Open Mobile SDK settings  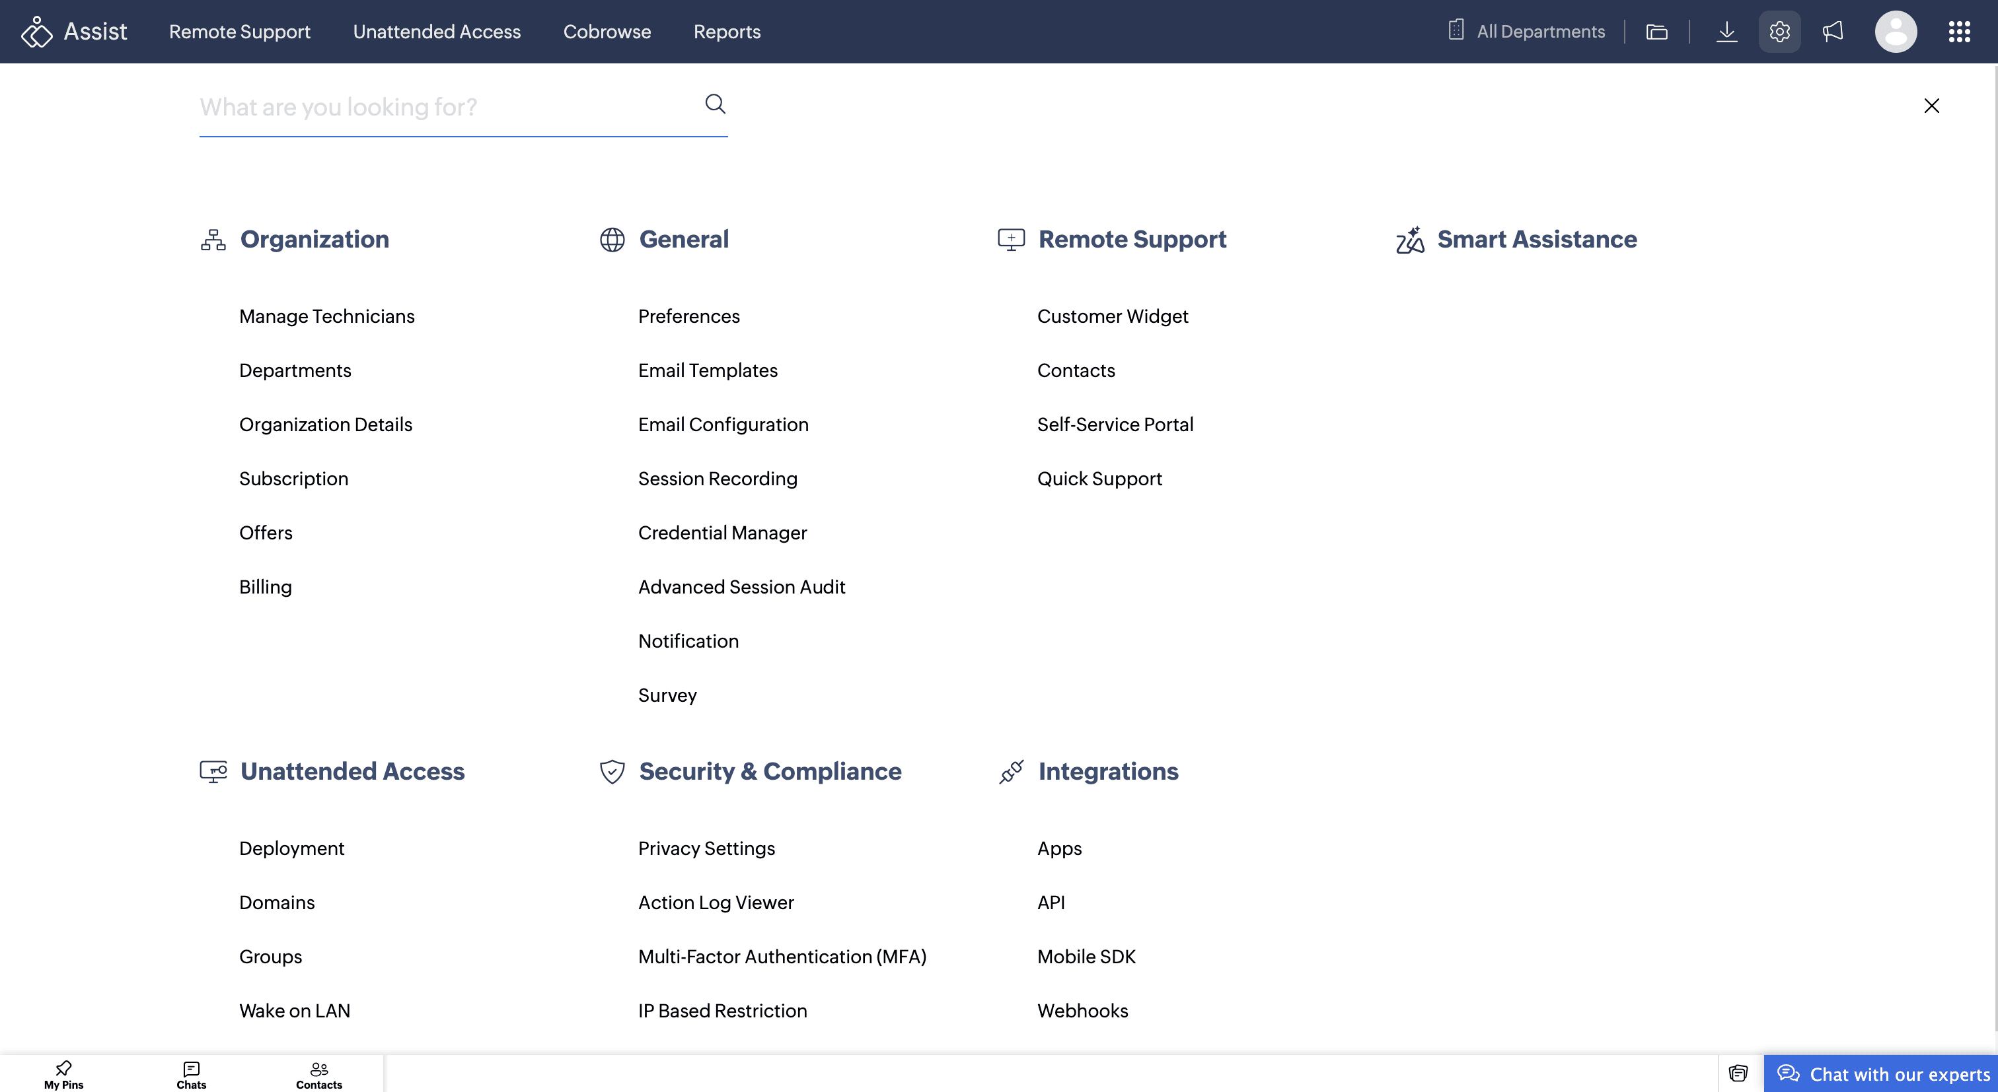click(1086, 957)
